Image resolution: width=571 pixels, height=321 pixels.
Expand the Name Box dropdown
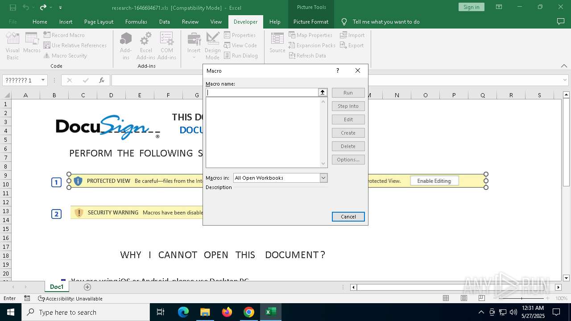pyautogui.click(x=43, y=80)
